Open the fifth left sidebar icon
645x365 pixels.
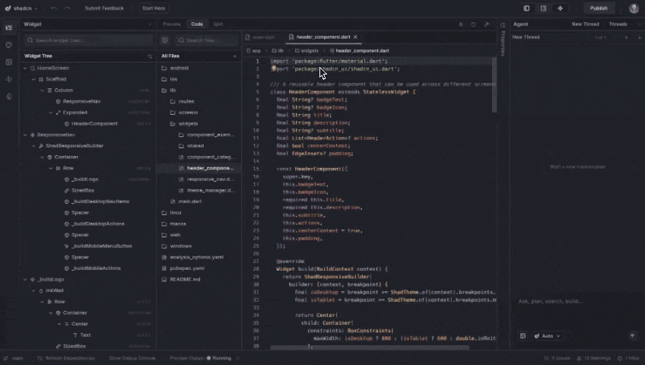[x=8, y=96]
